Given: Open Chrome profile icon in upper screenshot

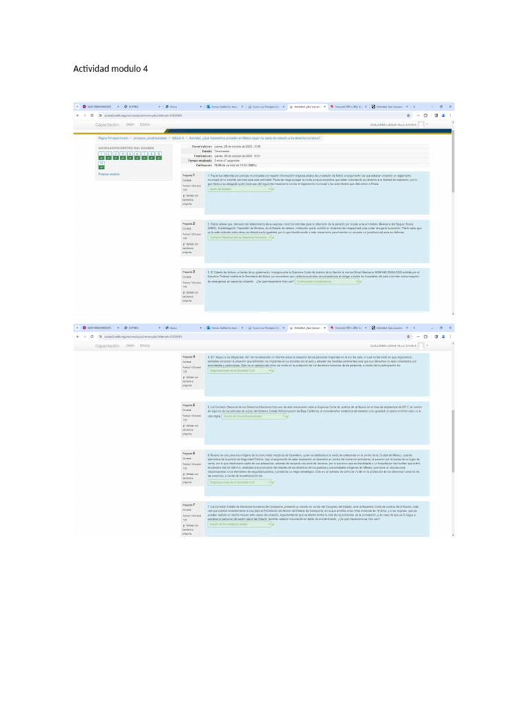Looking at the screenshot, I should pos(443,115).
